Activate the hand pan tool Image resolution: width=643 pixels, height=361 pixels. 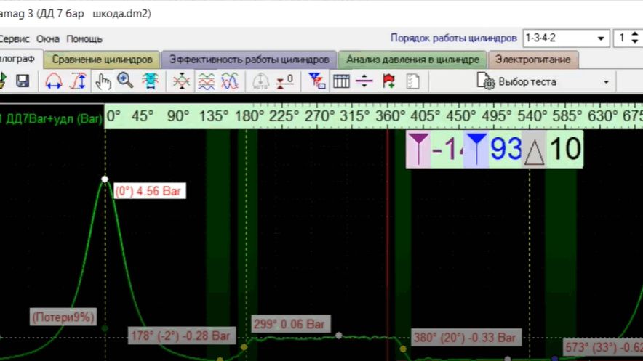103,81
